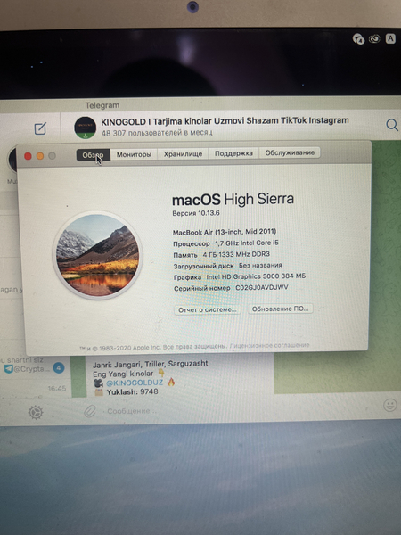Go to the Обслуживание tab
The image size is (401, 535).
290,152
